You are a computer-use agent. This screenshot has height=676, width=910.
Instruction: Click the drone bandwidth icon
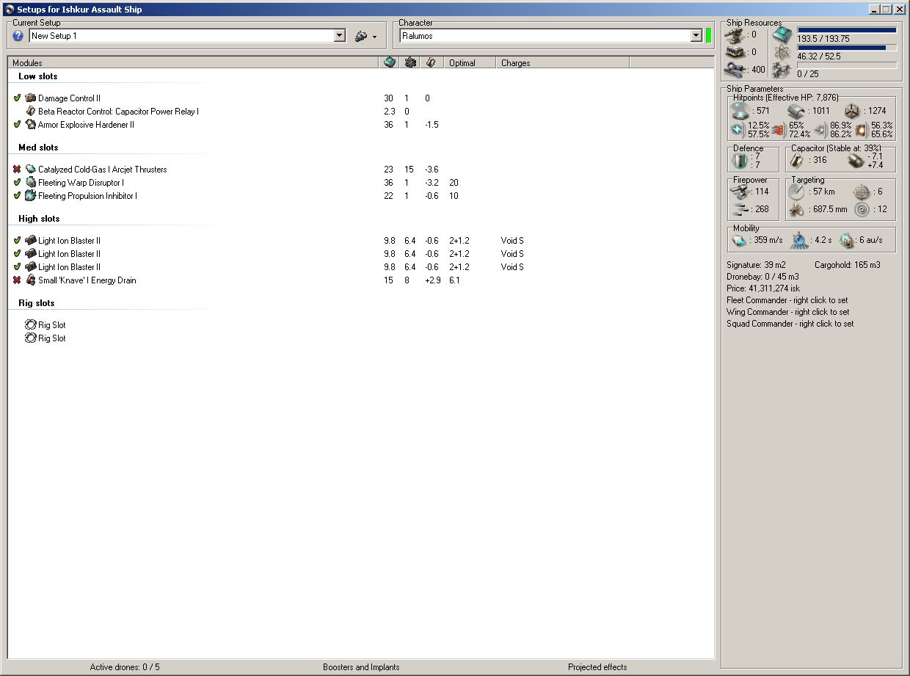(x=782, y=70)
